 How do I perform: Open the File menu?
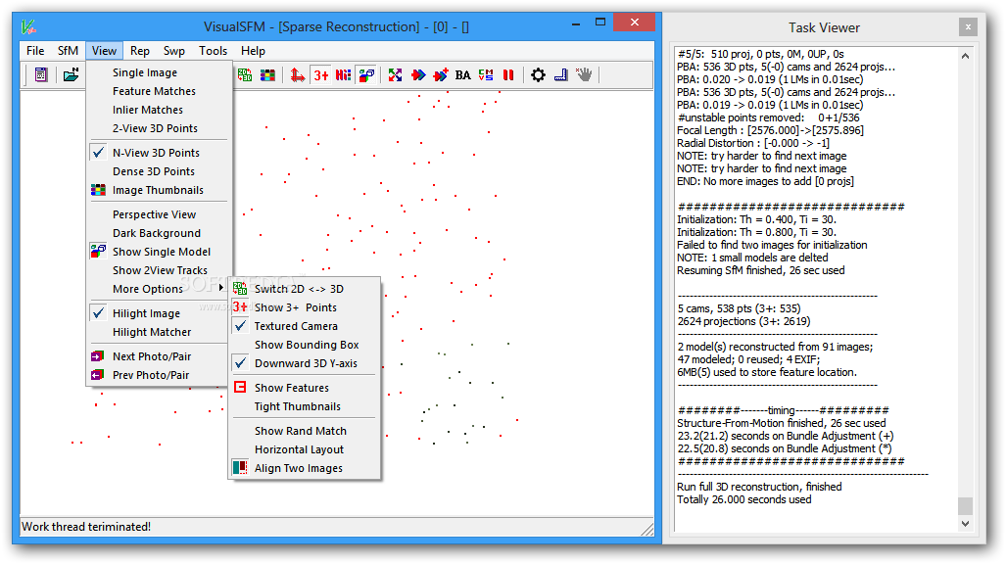tap(35, 51)
